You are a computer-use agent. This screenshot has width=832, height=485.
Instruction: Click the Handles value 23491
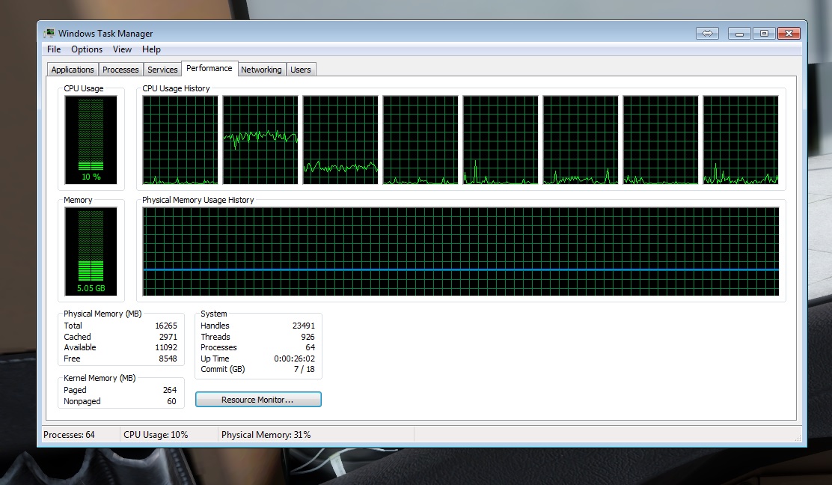pyautogui.click(x=304, y=326)
